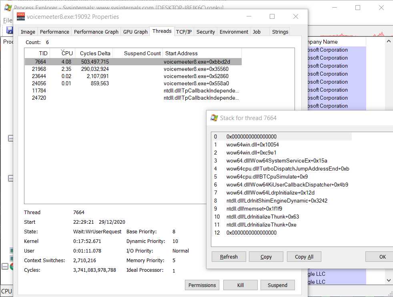Switch to the TCP/IP tab
Image resolution: width=393 pixels, height=297 pixels.
click(184, 32)
